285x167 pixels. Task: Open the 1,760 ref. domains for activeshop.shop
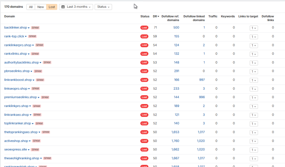coord(175,141)
